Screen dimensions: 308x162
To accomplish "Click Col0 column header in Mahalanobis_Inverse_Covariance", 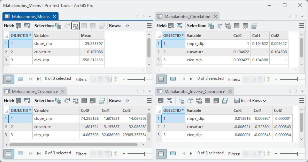I will [242, 110].
